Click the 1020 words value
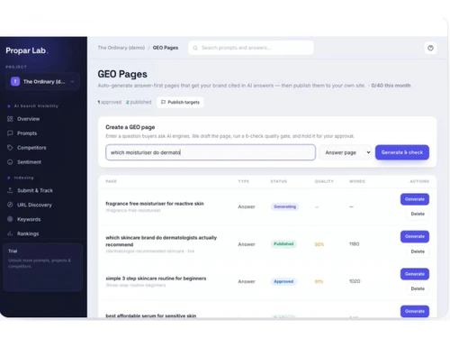 coord(355,281)
